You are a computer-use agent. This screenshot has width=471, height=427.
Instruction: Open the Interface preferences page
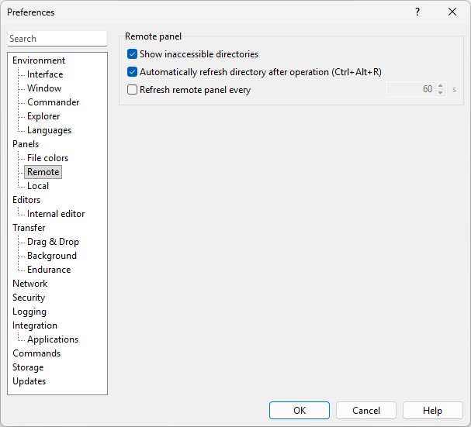tap(45, 74)
